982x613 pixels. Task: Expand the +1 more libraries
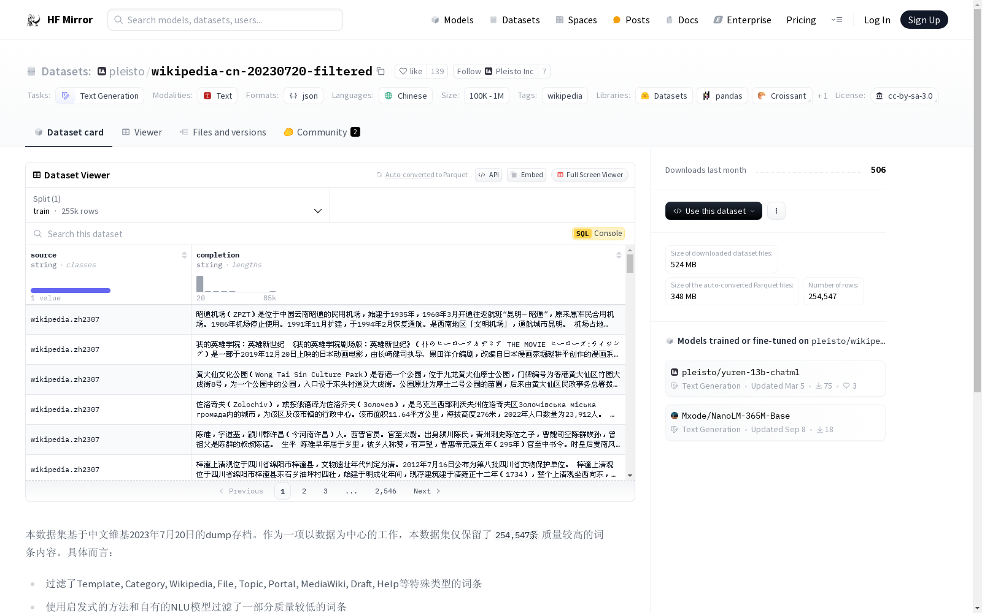(822, 96)
